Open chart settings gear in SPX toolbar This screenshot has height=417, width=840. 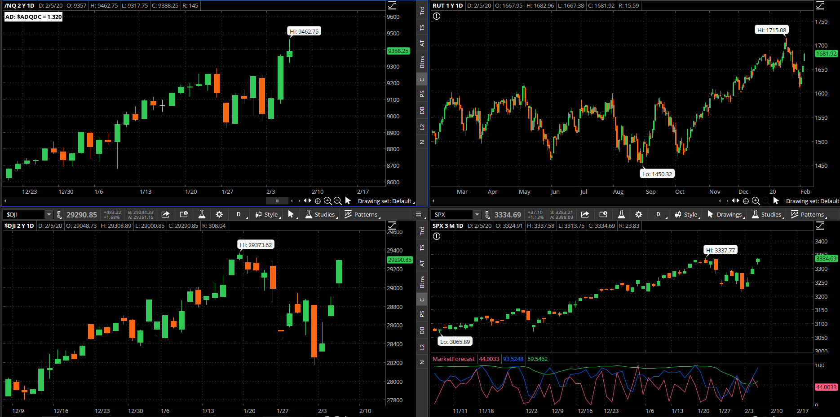639,214
